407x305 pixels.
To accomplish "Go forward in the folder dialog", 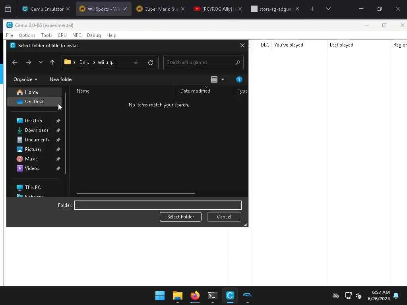I will pos(29,62).
